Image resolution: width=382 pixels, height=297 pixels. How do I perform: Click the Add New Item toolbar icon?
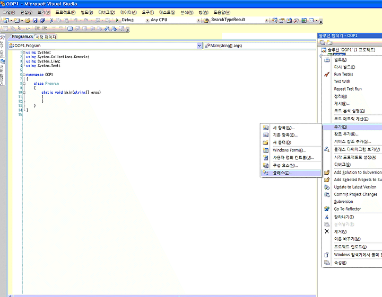tap(17, 21)
